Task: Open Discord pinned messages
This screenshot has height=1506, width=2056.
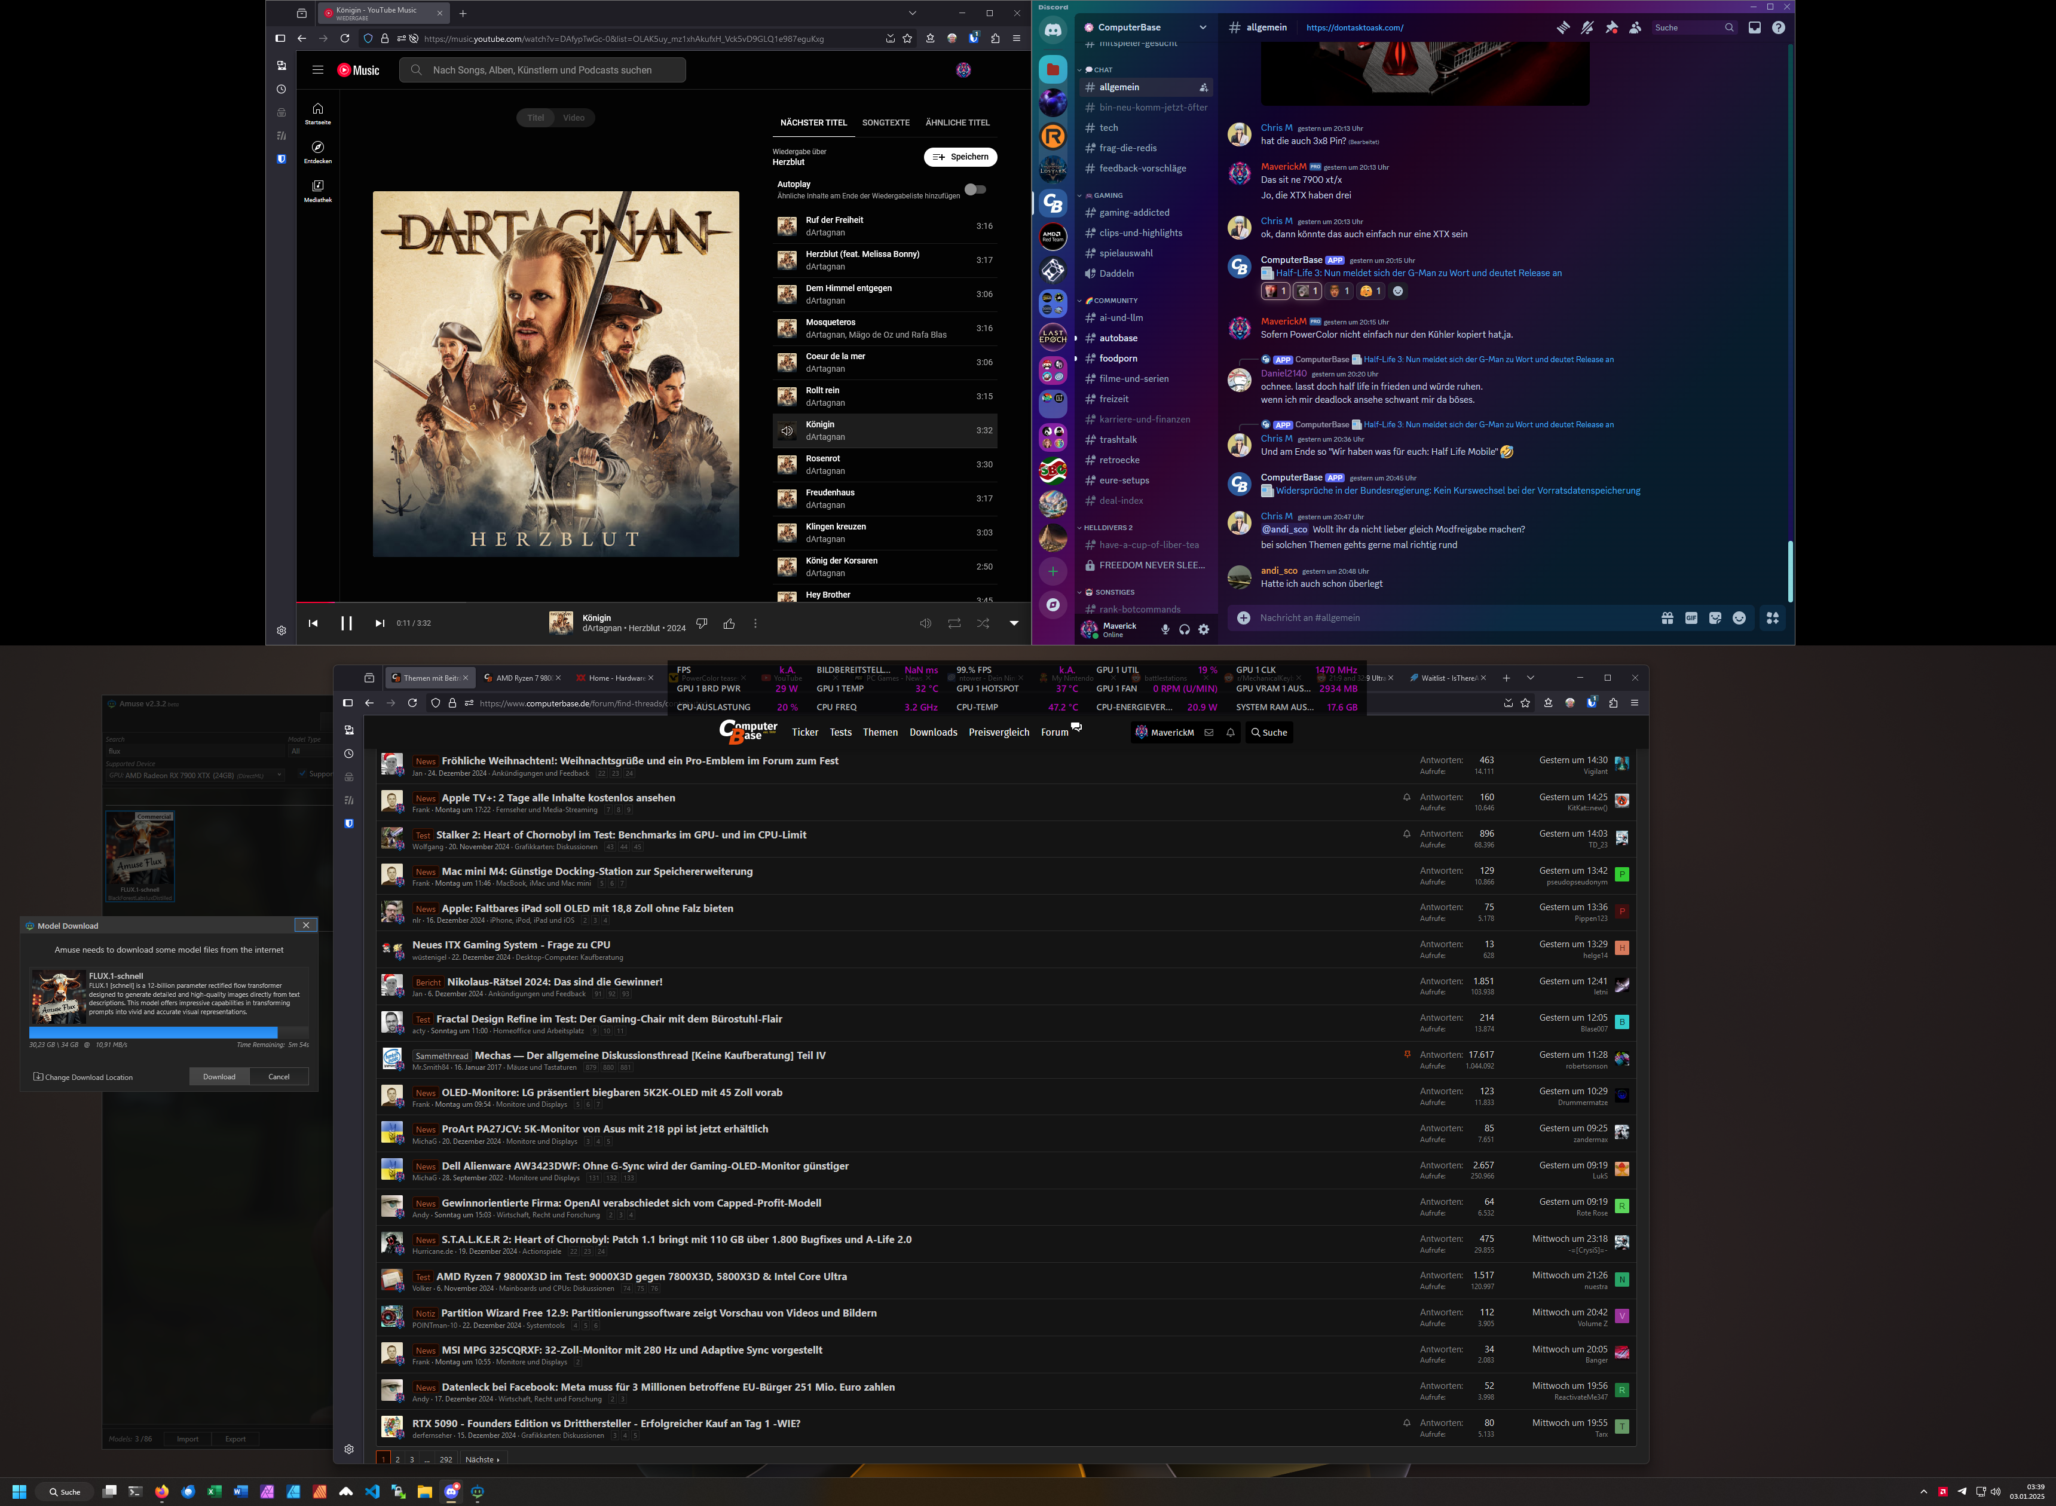Action: pyautogui.click(x=1611, y=27)
